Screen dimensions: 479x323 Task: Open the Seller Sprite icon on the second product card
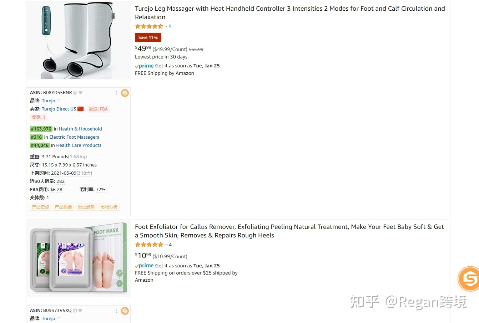[125, 311]
